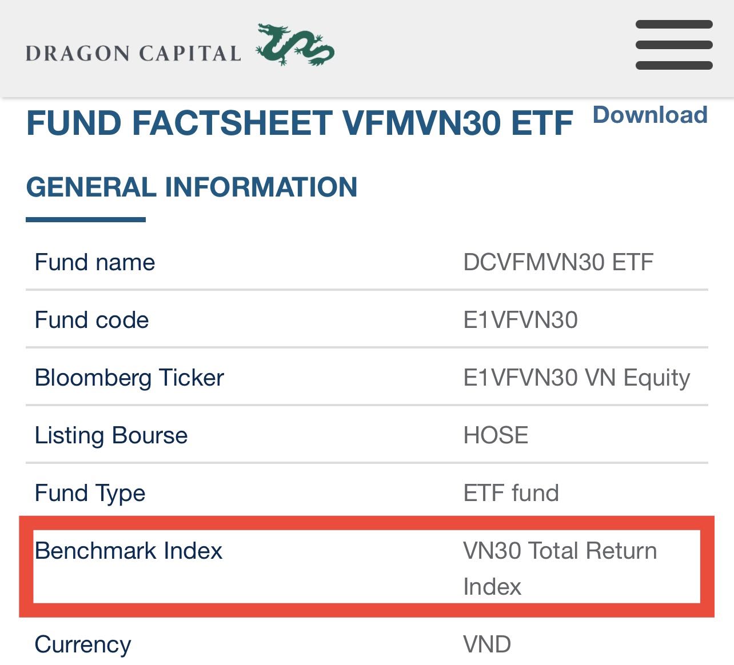Screen dimensions: 734x665
Task: Select the Currency label
Action: tap(83, 644)
